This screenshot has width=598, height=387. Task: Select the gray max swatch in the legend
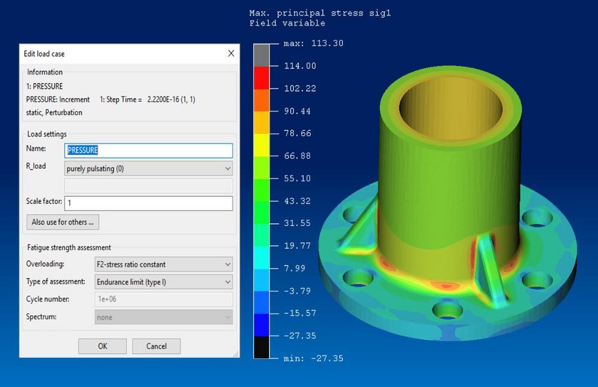262,54
